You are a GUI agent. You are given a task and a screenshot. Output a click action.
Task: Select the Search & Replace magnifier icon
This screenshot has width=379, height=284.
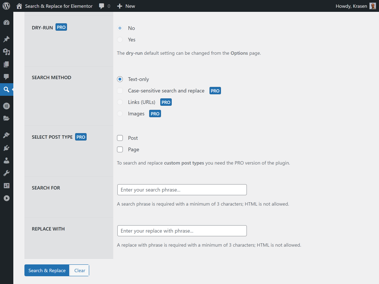tap(7, 89)
